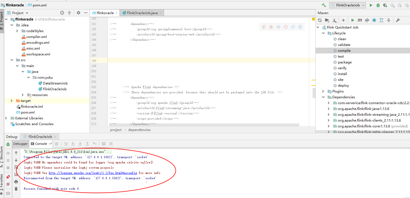
Task: Print console output
Action: [16, 182]
